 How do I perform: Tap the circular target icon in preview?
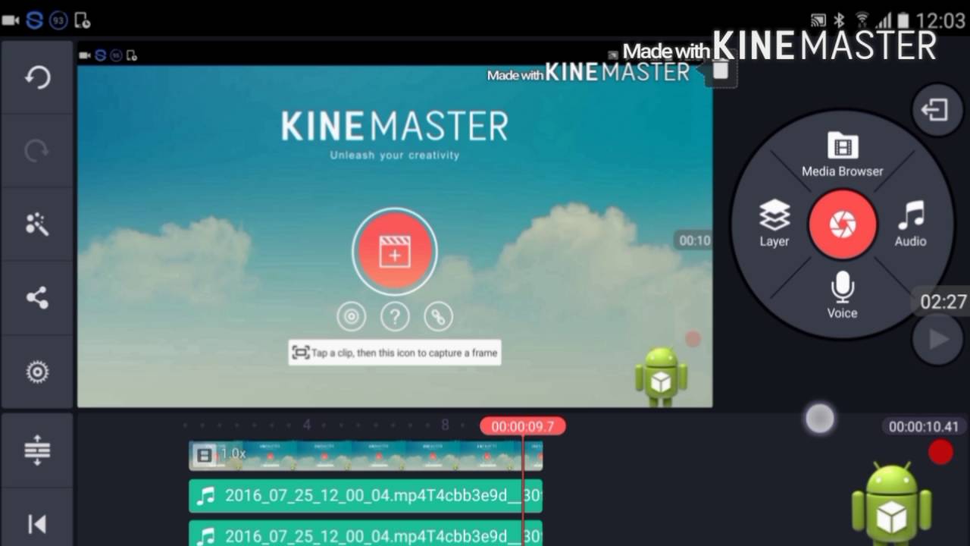click(351, 316)
